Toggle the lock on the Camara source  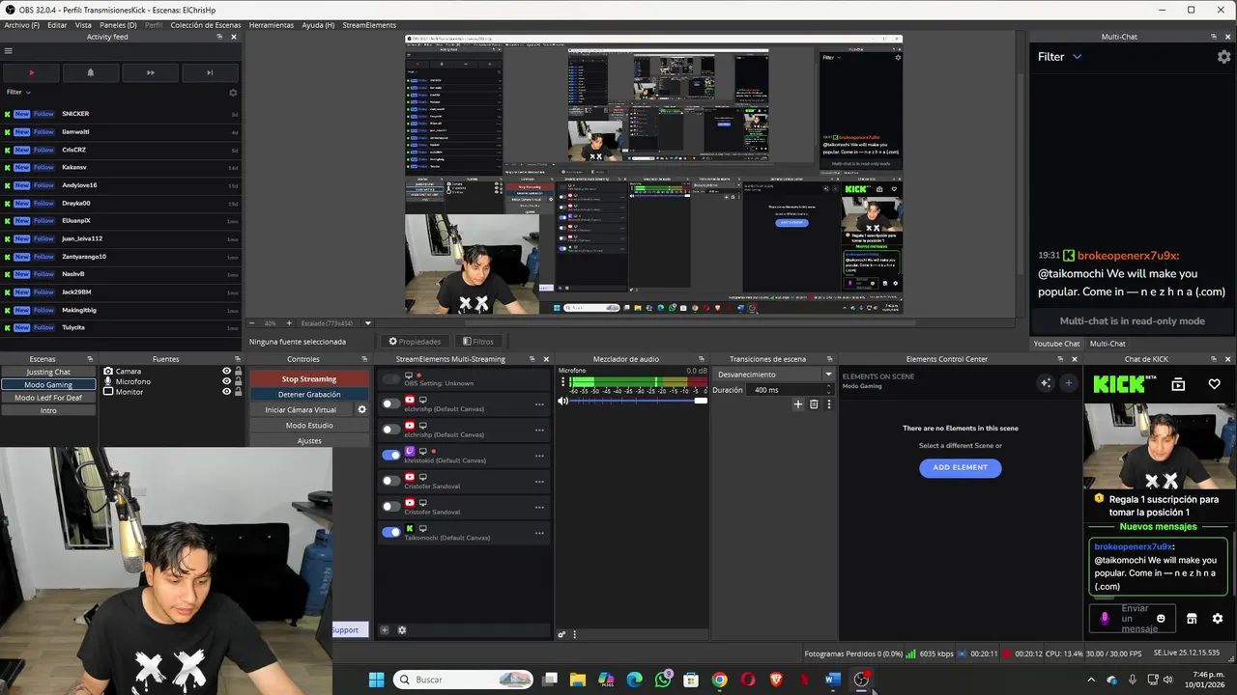[x=239, y=371]
